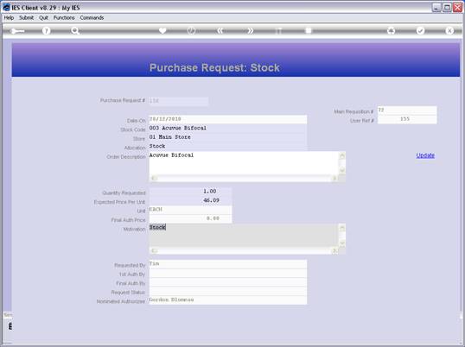Click the Quantity Requested field
The width and height of the screenshot is (465, 347).
[190, 192]
